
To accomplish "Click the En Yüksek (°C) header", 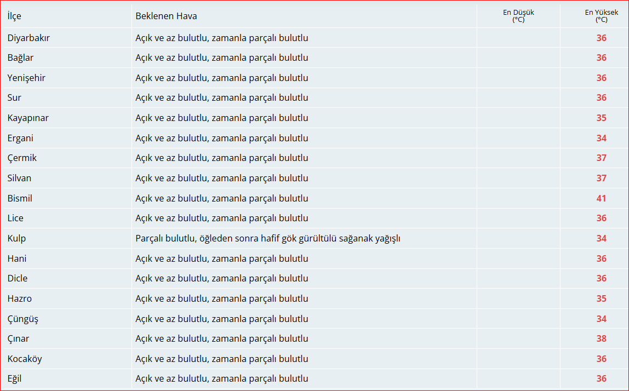I will pyautogui.click(x=601, y=16).
